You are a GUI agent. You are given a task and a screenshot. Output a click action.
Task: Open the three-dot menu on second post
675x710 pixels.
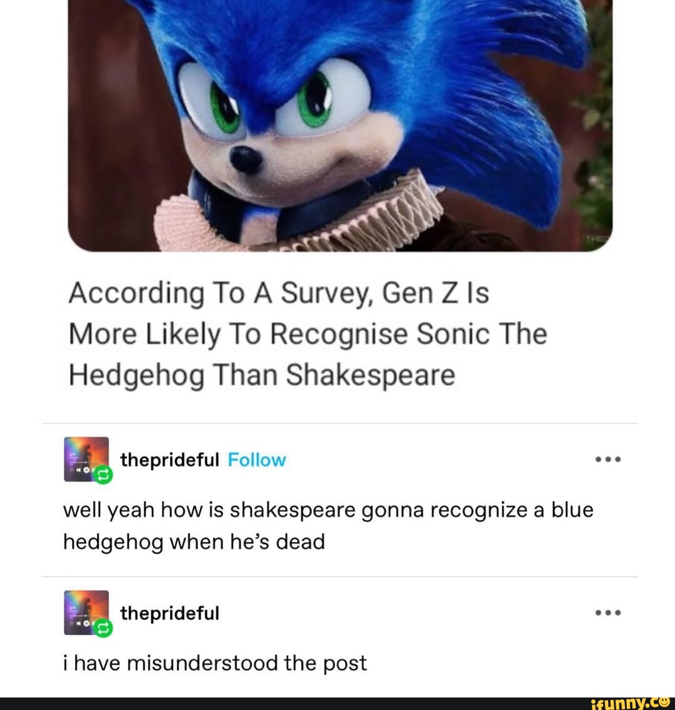tap(608, 612)
